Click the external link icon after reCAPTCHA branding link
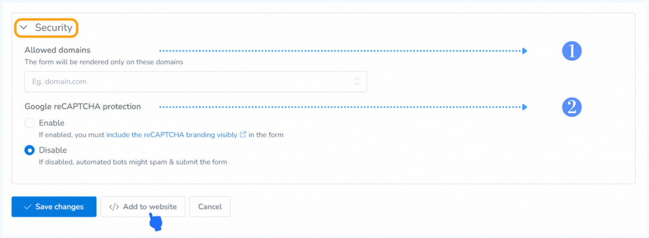 (243, 134)
